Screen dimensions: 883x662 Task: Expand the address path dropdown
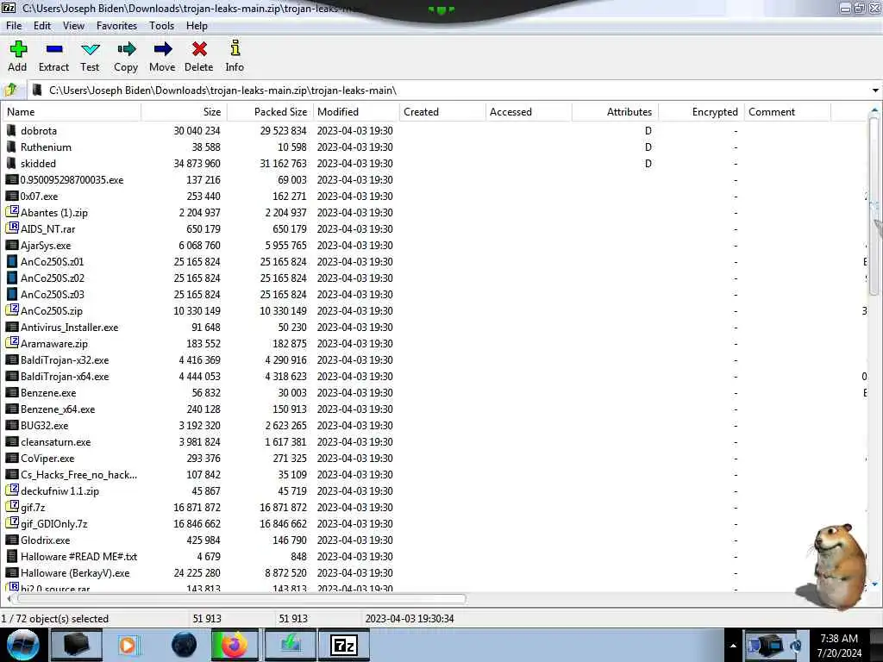click(875, 91)
